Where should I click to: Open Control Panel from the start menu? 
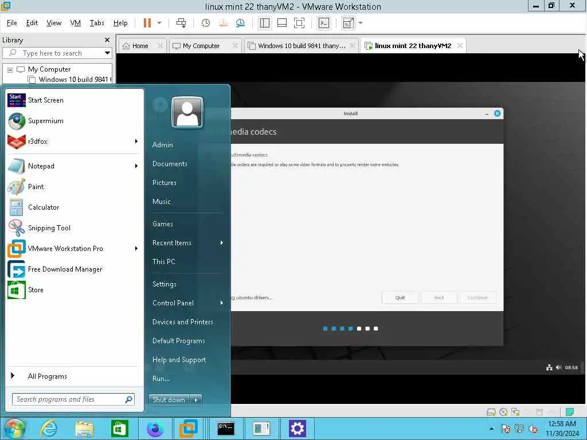173,303
